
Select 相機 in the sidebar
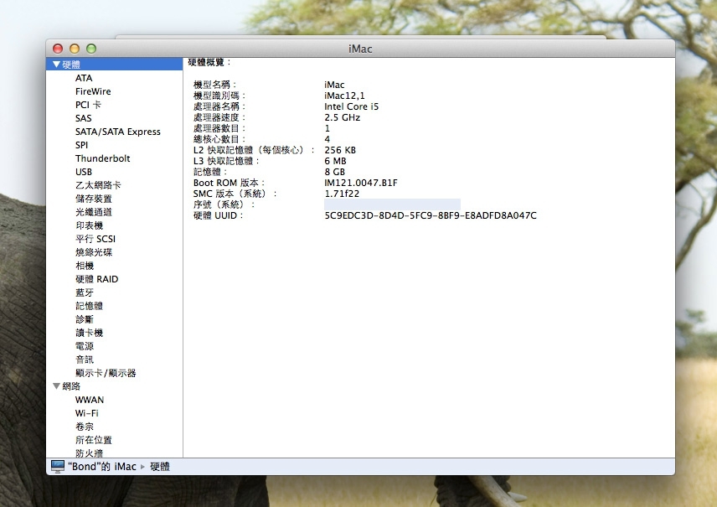point(85,266)
